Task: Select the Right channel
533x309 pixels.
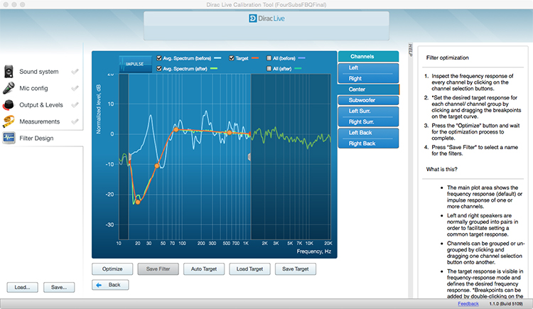Action: pos(368,79)
